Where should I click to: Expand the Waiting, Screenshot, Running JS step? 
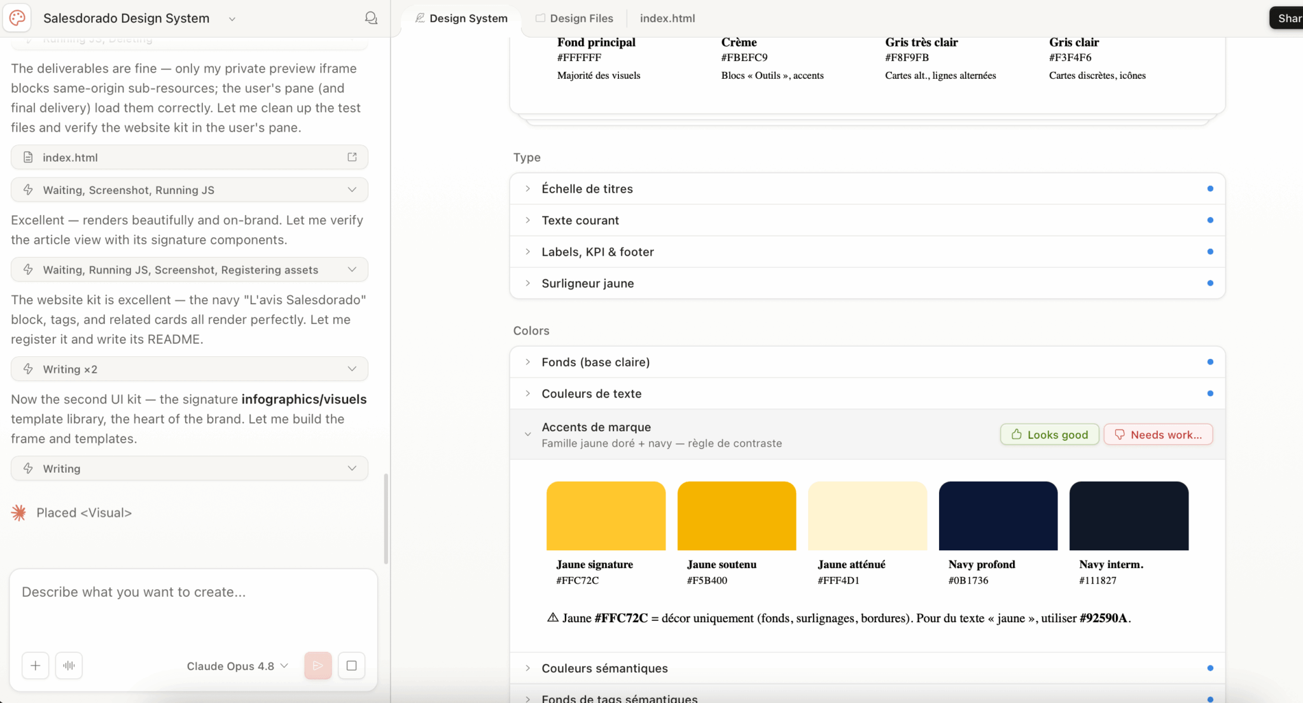click(352, 190)
